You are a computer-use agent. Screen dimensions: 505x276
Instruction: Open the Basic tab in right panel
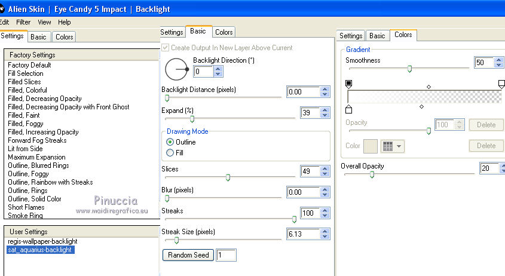377,36
